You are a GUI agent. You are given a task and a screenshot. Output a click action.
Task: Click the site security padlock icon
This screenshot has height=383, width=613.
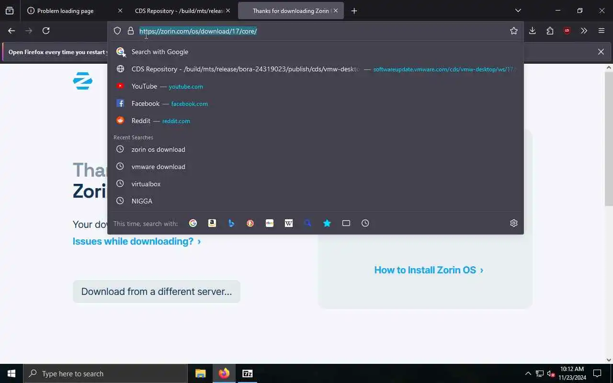131,31
